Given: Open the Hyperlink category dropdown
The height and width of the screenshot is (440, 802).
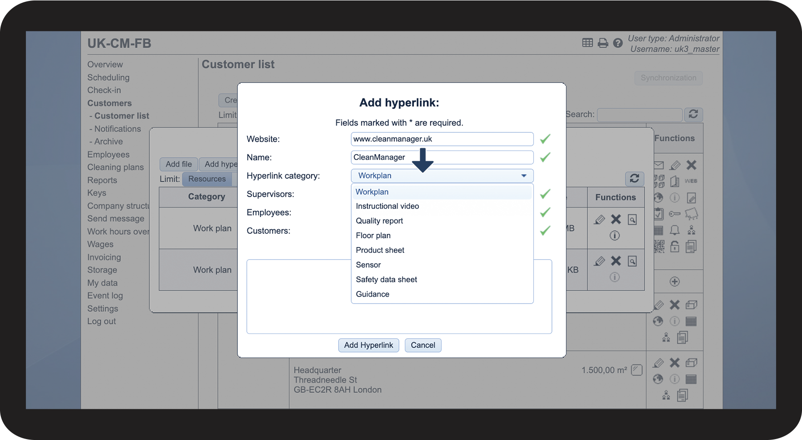Looking at the screenshot, I should coord(442,176).
